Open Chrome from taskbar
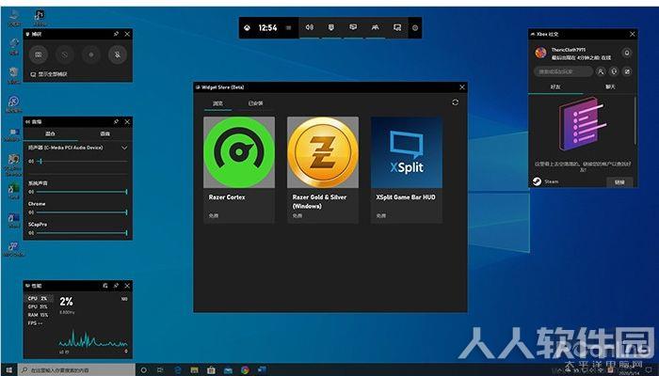Image resolution: width=659 pixels, height=376 pixels. pos(245,369)
